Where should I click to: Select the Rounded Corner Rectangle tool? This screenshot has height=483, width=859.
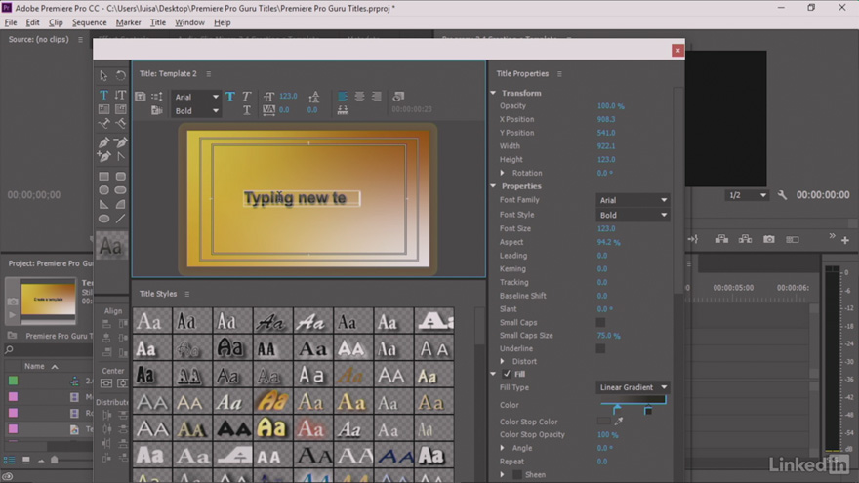[x=120, y=177]
